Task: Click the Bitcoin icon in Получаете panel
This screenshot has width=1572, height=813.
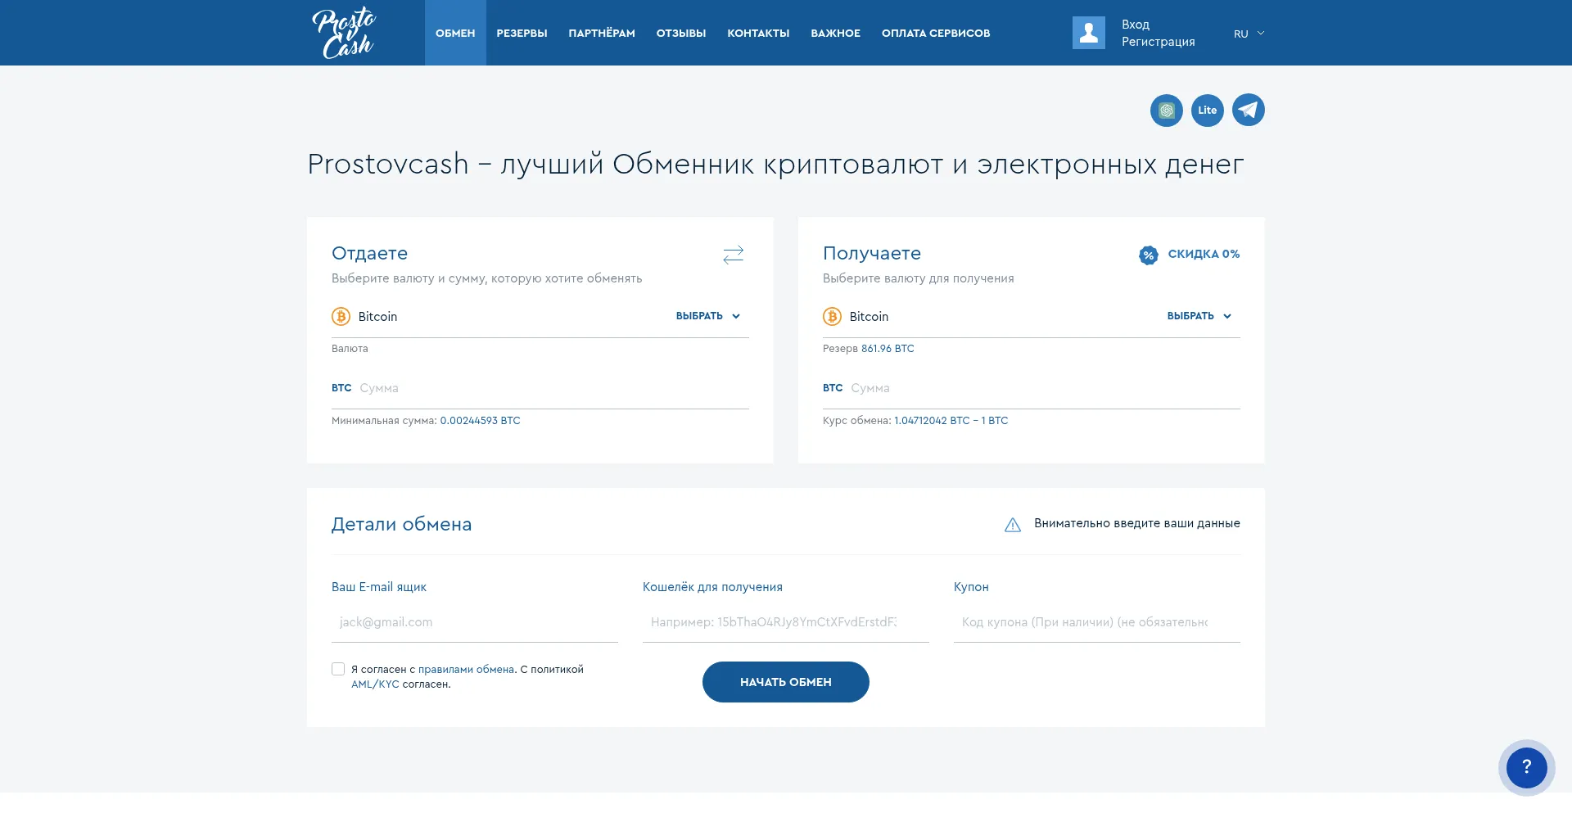Action: (832, 316)
